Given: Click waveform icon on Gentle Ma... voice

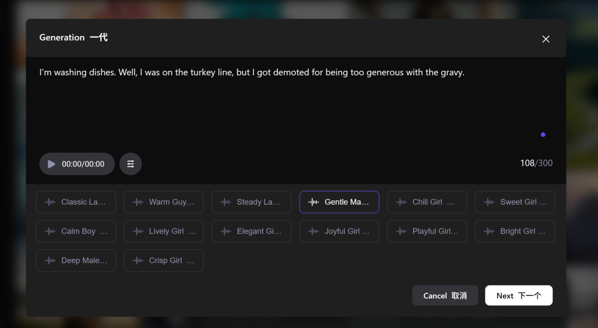Looking at the screenshot, I should pyautogui.click(x=313, y=202).
